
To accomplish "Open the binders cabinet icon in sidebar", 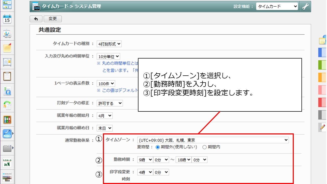I will [x=7, y=119].
